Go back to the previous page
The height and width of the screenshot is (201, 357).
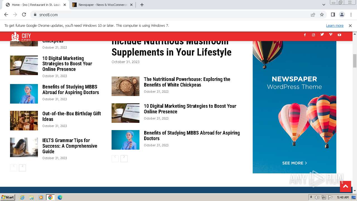pos(6,15)
